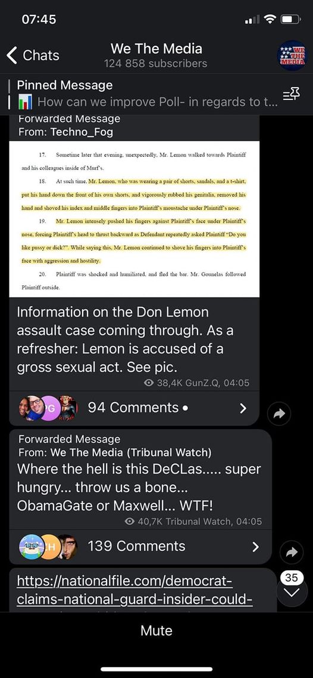Open the 94 Comments thread chevron
The height and width of the screenshot is (678, 313).
pos(243,408)
